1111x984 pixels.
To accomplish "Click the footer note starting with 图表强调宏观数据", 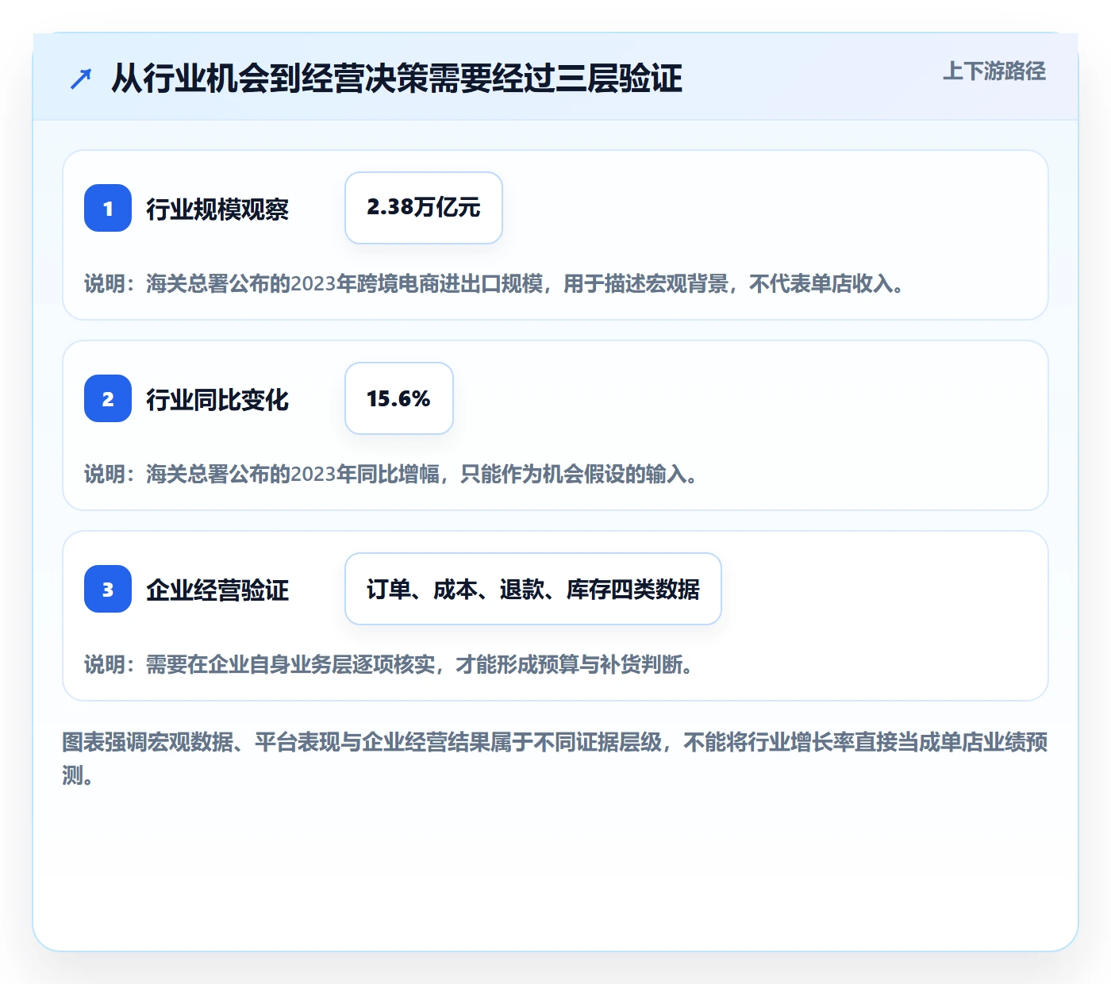I will [555, 758].
